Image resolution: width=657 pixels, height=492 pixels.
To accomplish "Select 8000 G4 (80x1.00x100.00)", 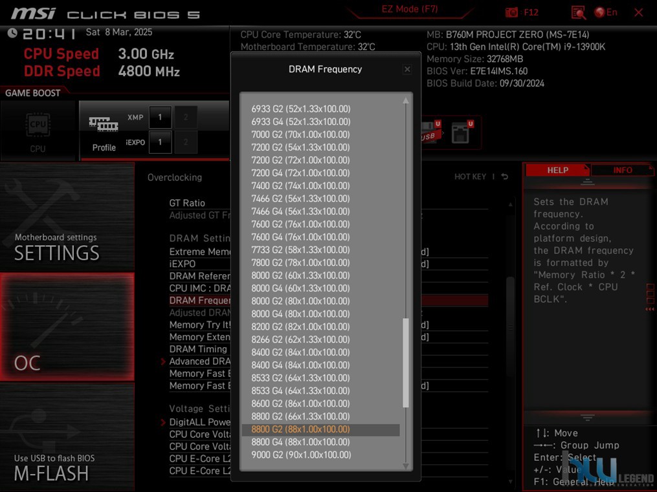I will pos(300,314).
